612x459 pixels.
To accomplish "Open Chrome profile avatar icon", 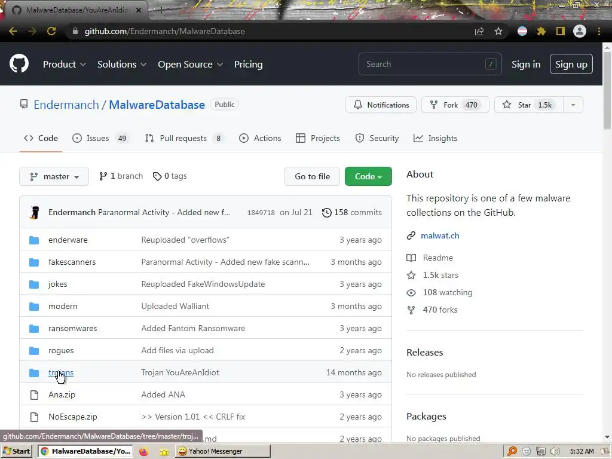I will (580, 31).
